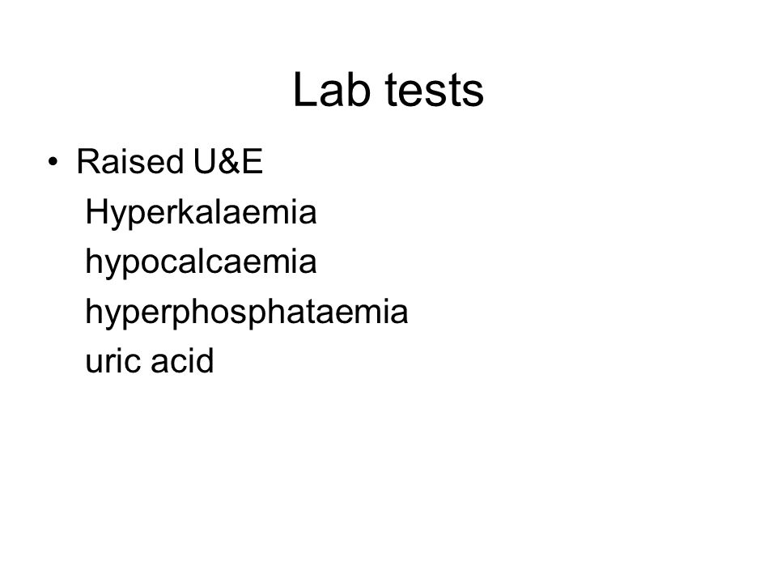This screenshot has height=583, width=777.
Task: Click the capital R of Raised
Action: click(87, 162)
